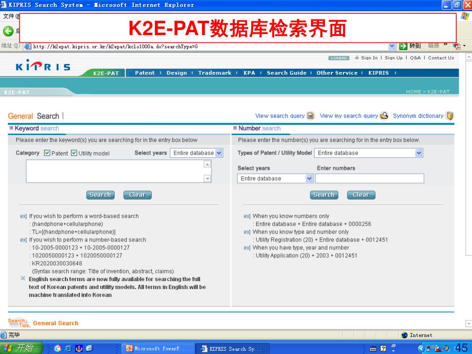
Task: Click the Number search section bullet icon
Action: click(x=235, y=128)
